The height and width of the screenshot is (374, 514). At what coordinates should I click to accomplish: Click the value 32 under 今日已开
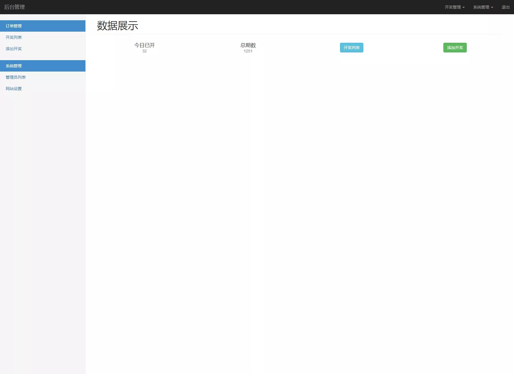(x=144, y=51)
